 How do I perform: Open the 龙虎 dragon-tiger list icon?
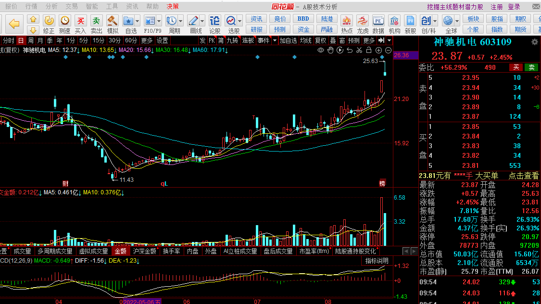[362, 25]
